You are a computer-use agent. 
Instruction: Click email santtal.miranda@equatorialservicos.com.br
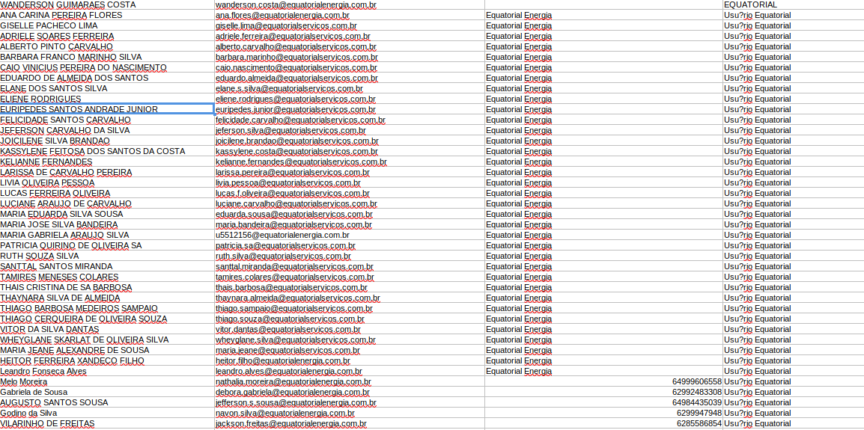coord(294,266)
